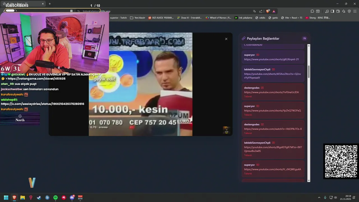
Task: Open Brave Leo AI sparkle icon
Action: (x=344, y=11)
